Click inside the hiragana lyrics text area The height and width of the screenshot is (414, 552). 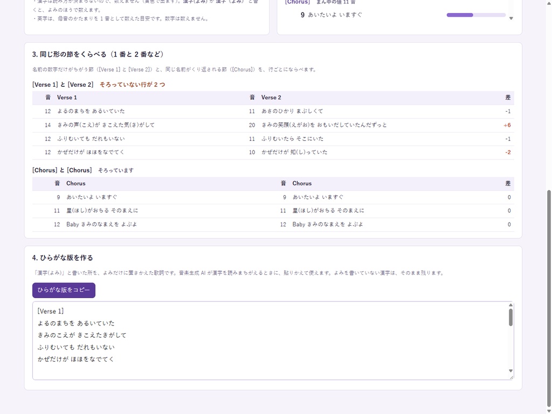273,341
